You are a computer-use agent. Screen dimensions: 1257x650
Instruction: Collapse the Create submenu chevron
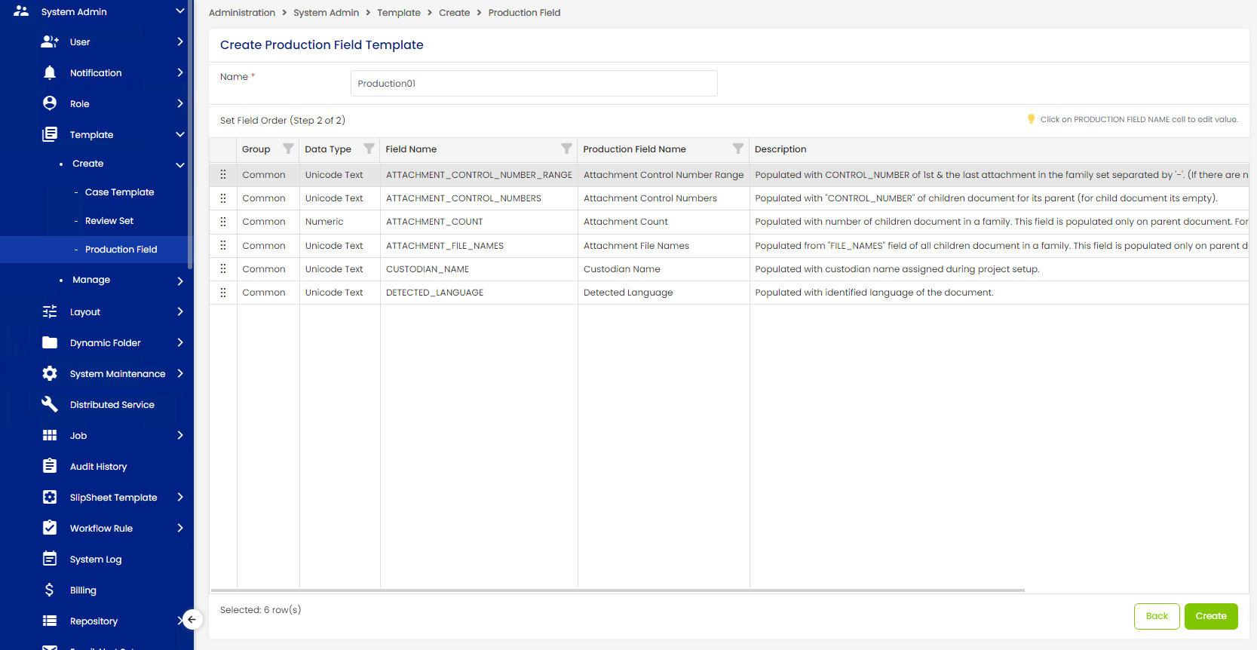[x=179, y=164]
